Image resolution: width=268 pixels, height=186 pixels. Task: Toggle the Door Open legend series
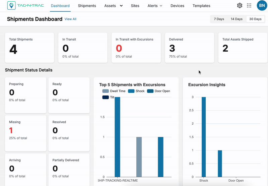(158, 91)
